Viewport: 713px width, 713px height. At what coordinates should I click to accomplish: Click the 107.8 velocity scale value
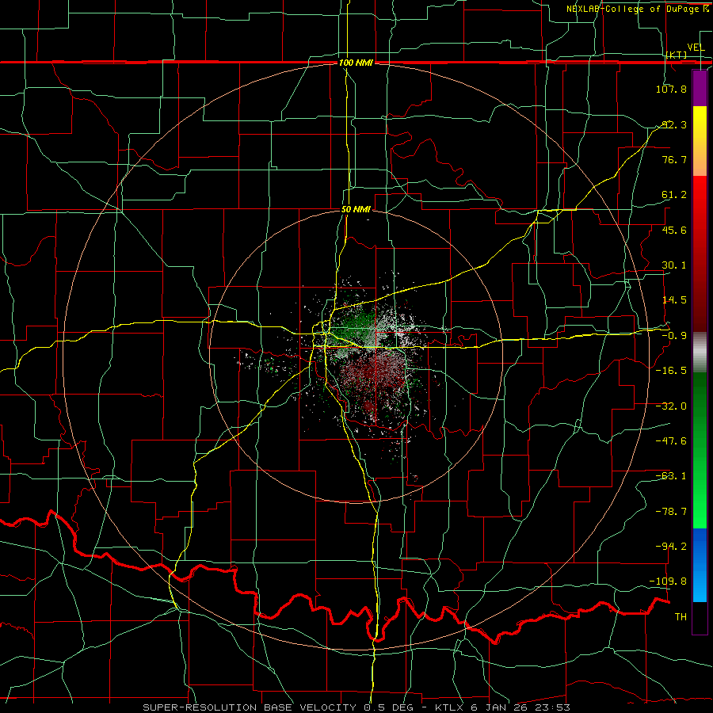671,89
